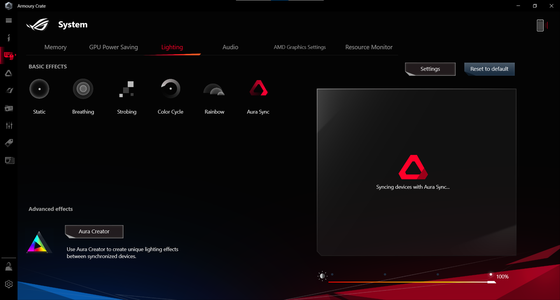Open the Game Library controller icon
The image size is (560, 300).
(9, 108)
